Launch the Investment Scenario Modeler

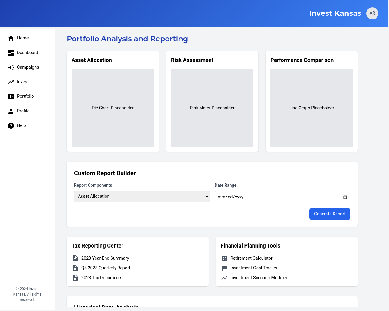tap(258, 278)
